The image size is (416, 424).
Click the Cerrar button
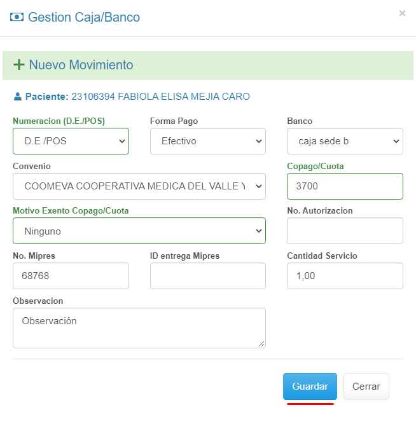coord(366,386)
